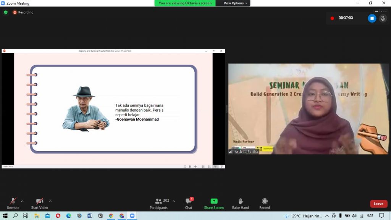Screen dimensions: 391x220
Task: Open the View Options dropdown
Action: 235,3
